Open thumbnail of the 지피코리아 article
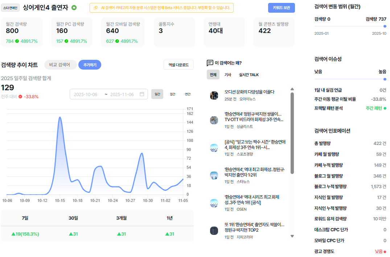This screenshot has width=390, height=257. [x=214, y=231]
